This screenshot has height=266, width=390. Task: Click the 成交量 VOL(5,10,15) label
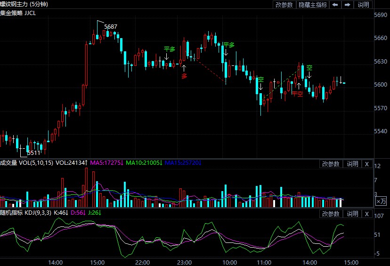(x=27, y=163)
